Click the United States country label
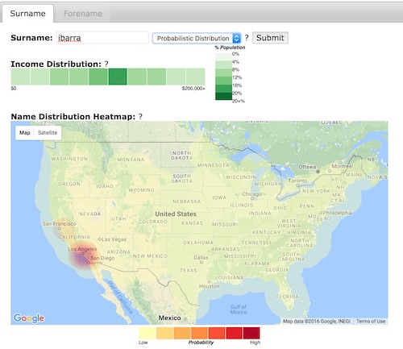The height and width of the screenshot is (349, 403). point(176,214)
